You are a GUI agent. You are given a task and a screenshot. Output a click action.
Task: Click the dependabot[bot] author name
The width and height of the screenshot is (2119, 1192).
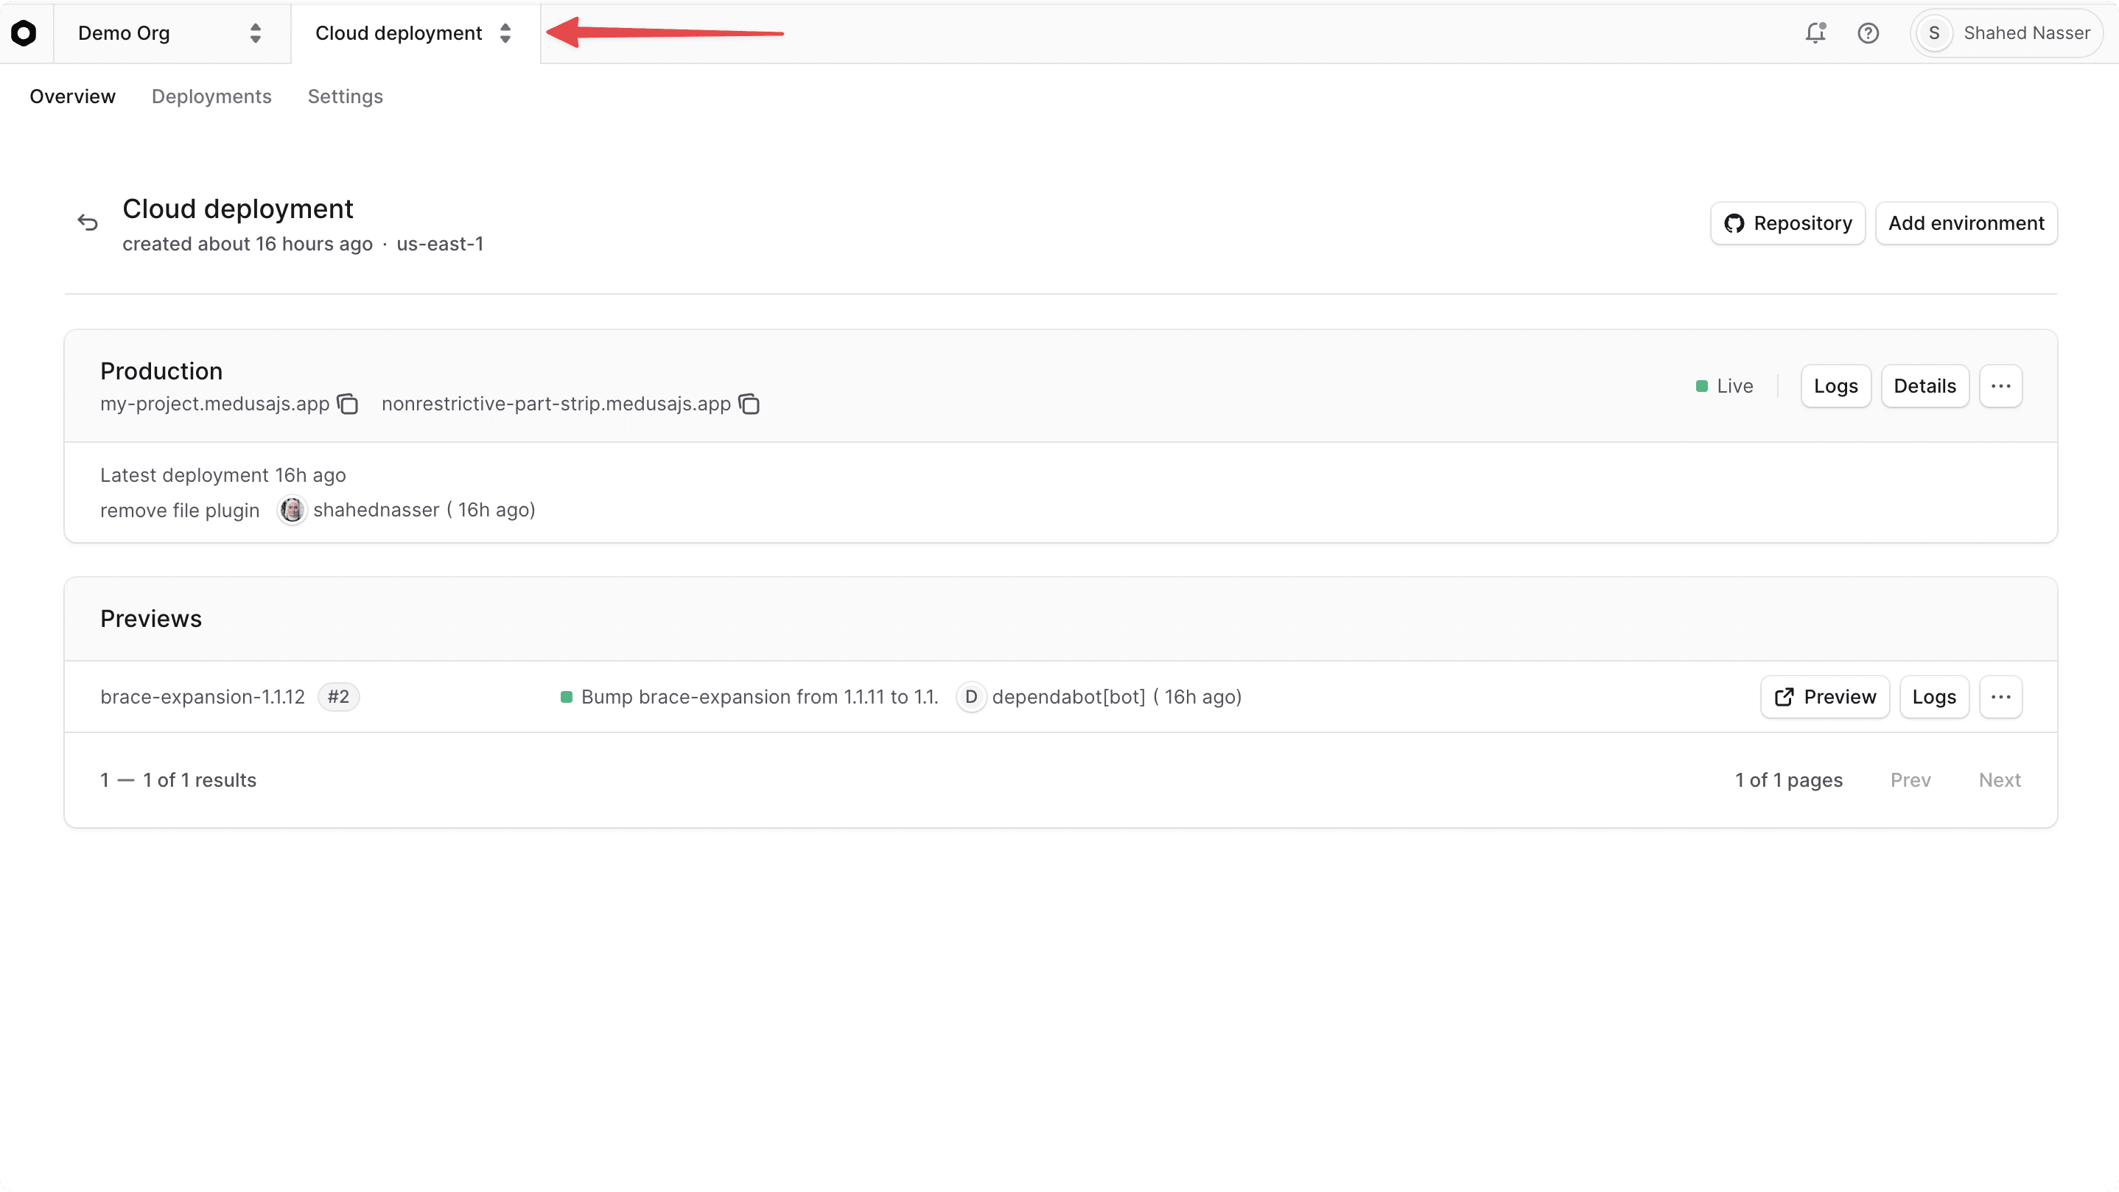[1068, 697]
